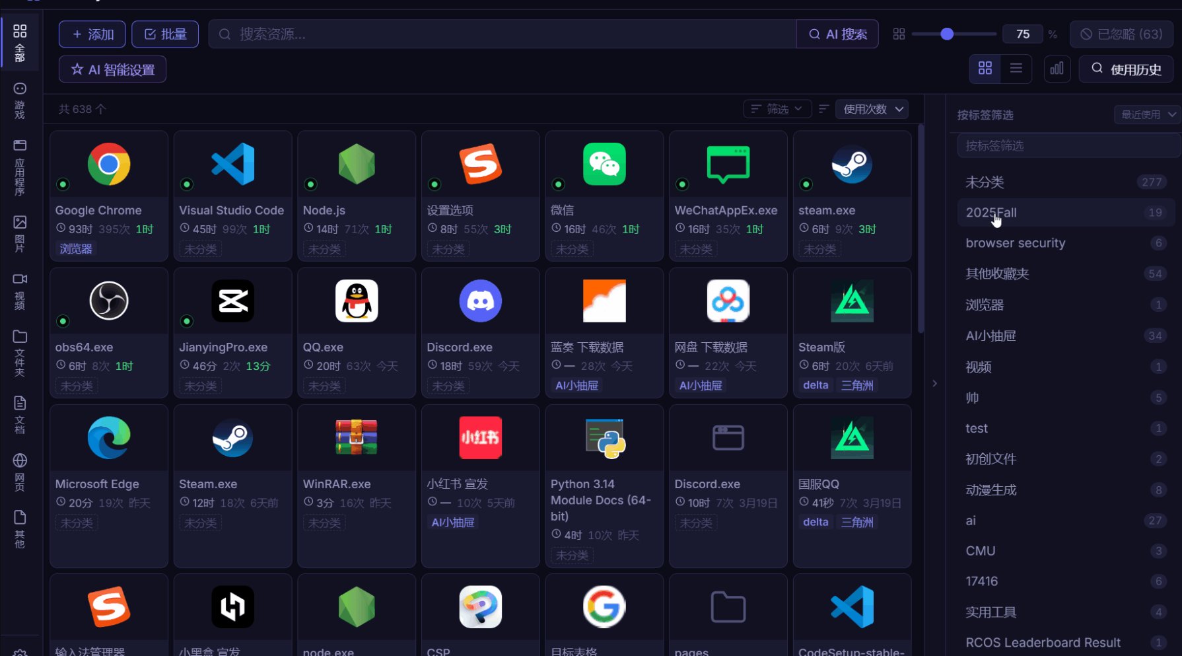
Task: Select the 应用程序 sidebar category
Action: tap(20, 167)
